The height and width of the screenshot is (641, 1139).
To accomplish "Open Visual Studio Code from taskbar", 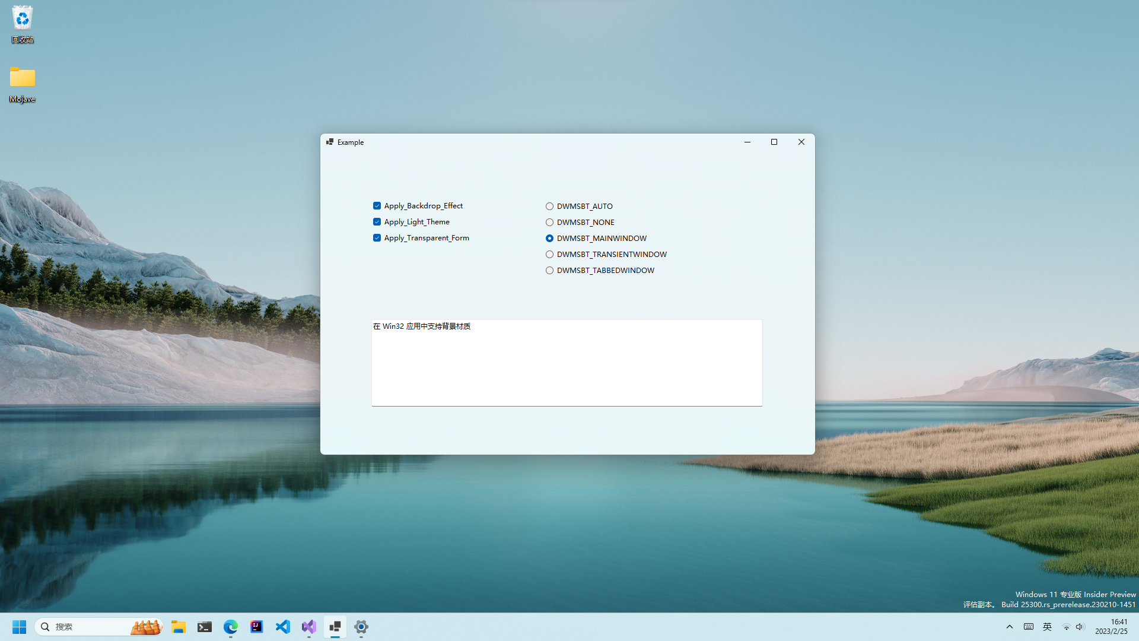I will click(x=283, y=627).
